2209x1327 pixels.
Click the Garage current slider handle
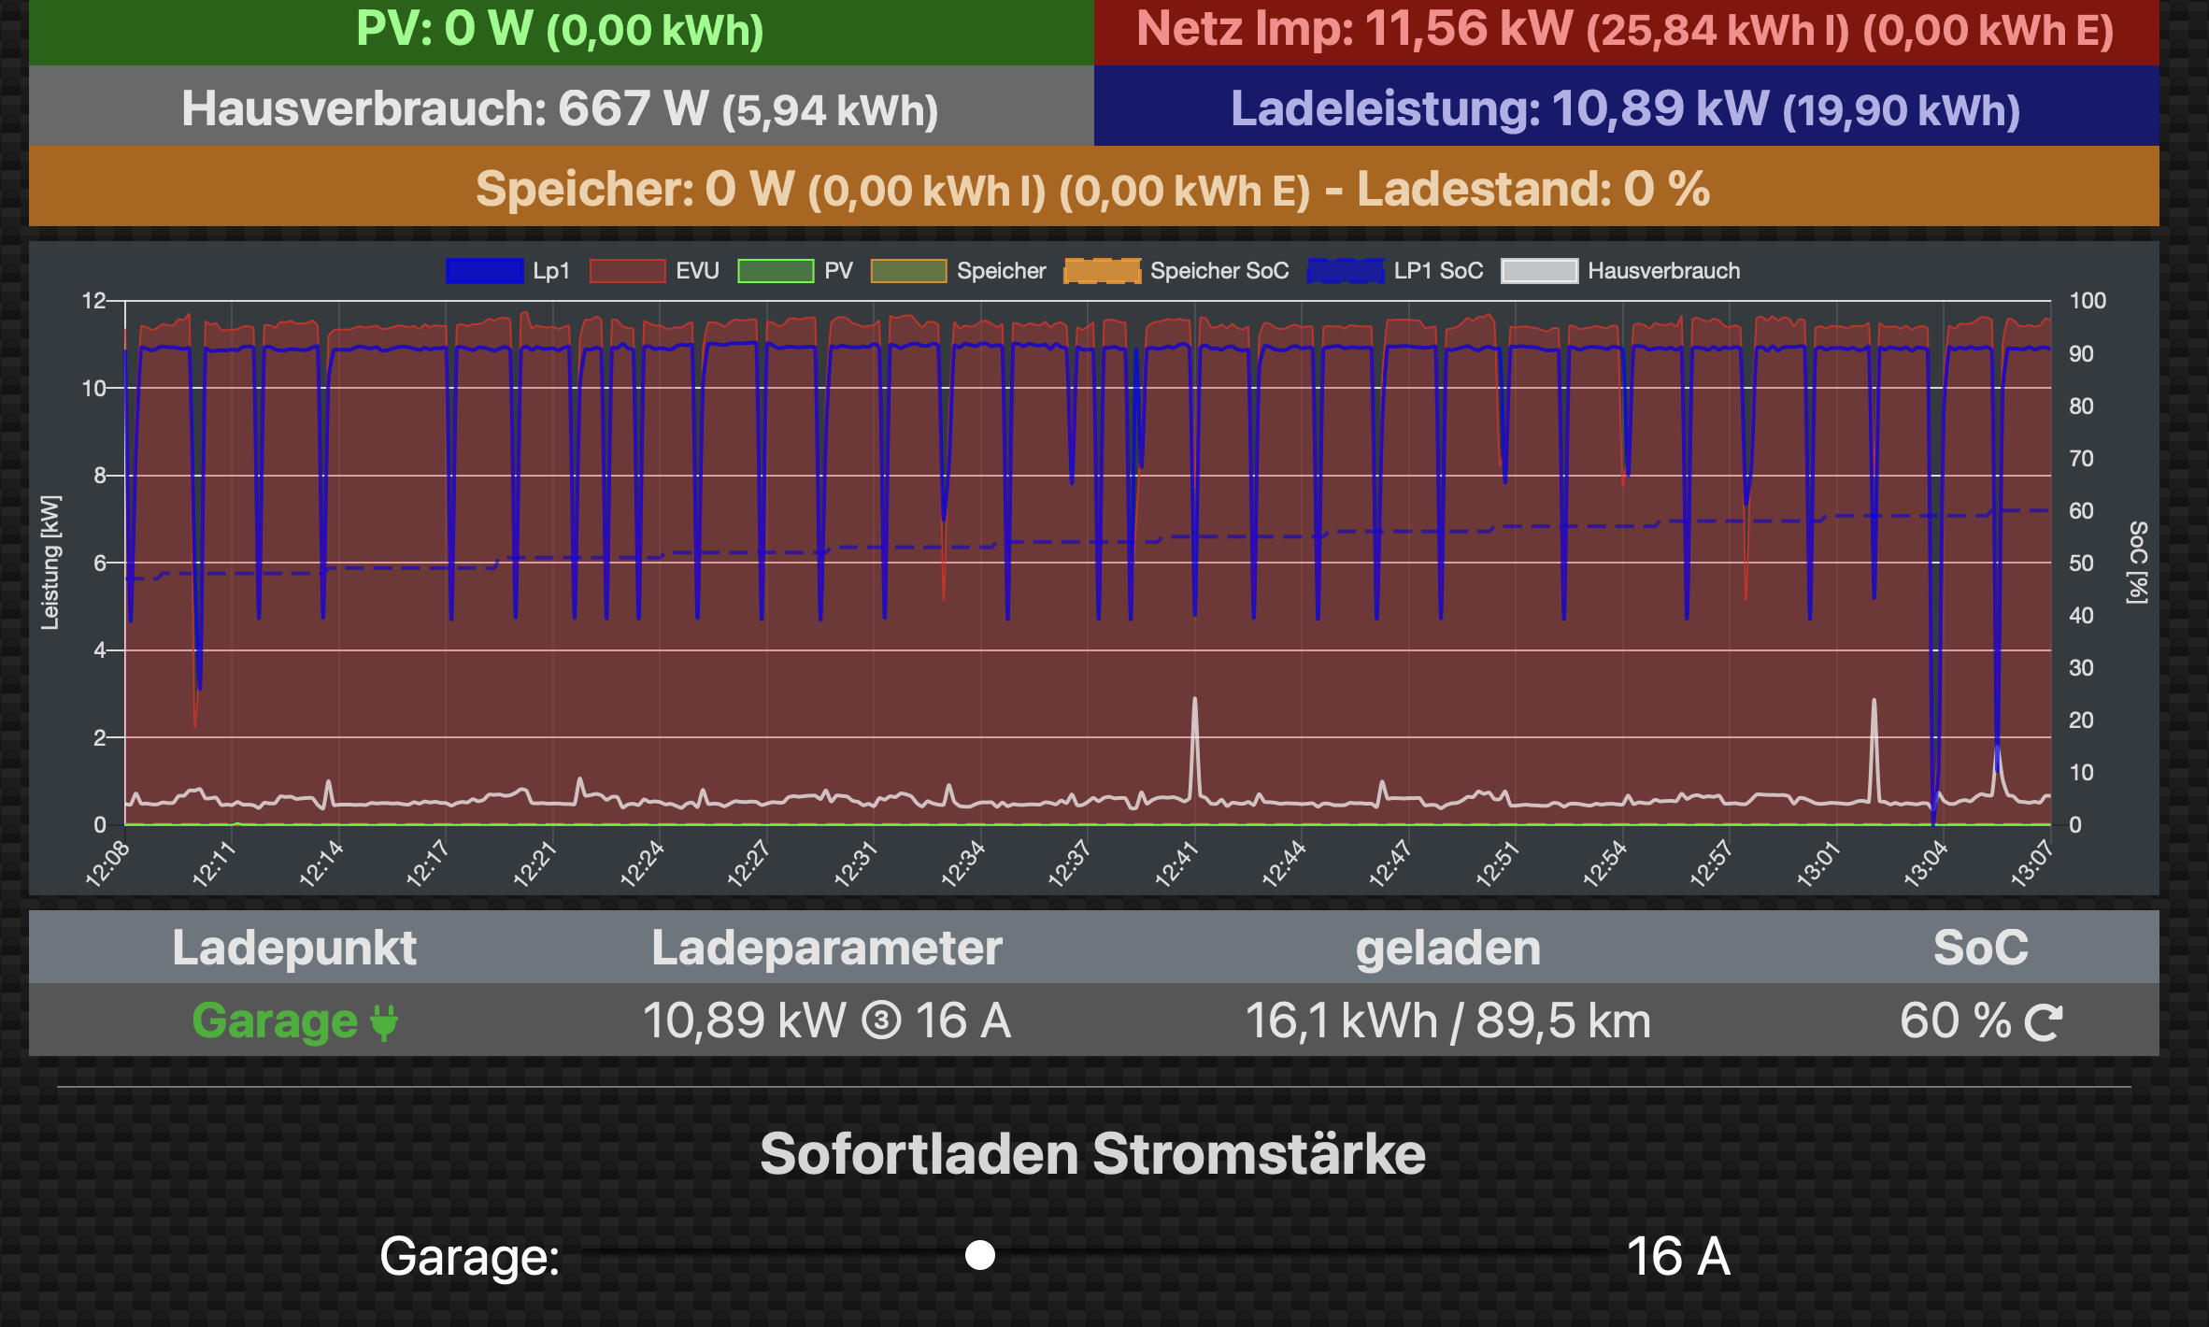point(979,1255)
